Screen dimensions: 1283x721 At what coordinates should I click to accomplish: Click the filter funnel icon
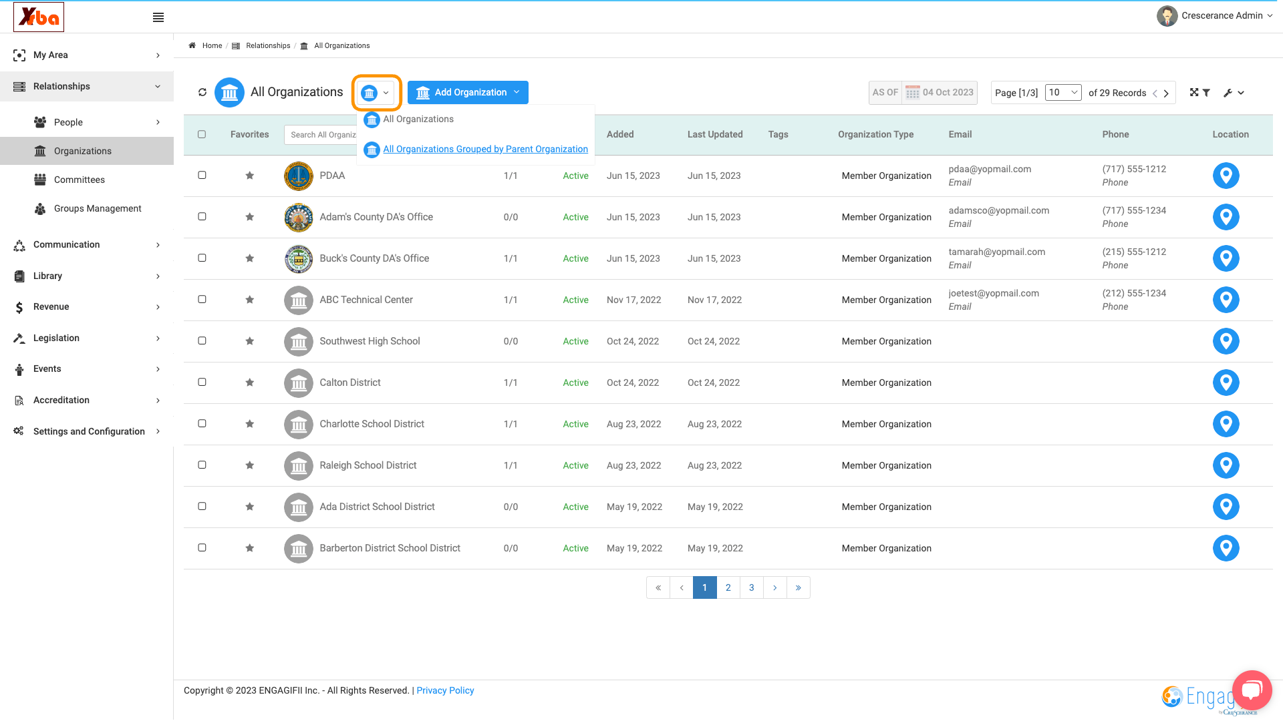1206,93
